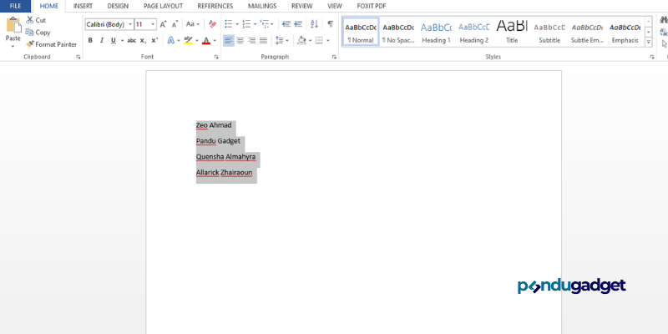Image resolution: width=668 pixels, height=334 pixels.
Task: Justify the selected text
Action: pyautogui.click(x=263, y=40)
